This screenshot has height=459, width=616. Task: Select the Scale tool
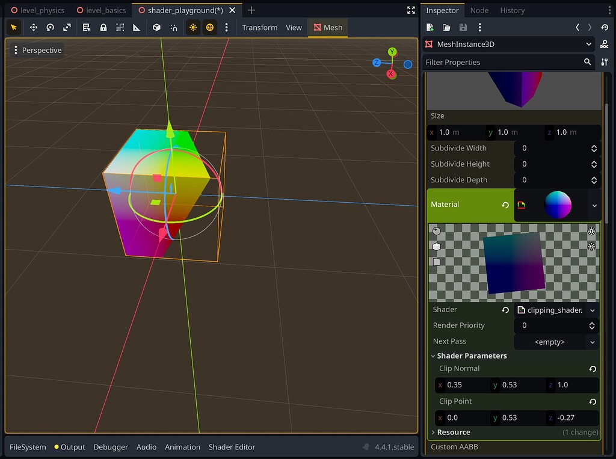pyautogui.click(x=67, y=27)
